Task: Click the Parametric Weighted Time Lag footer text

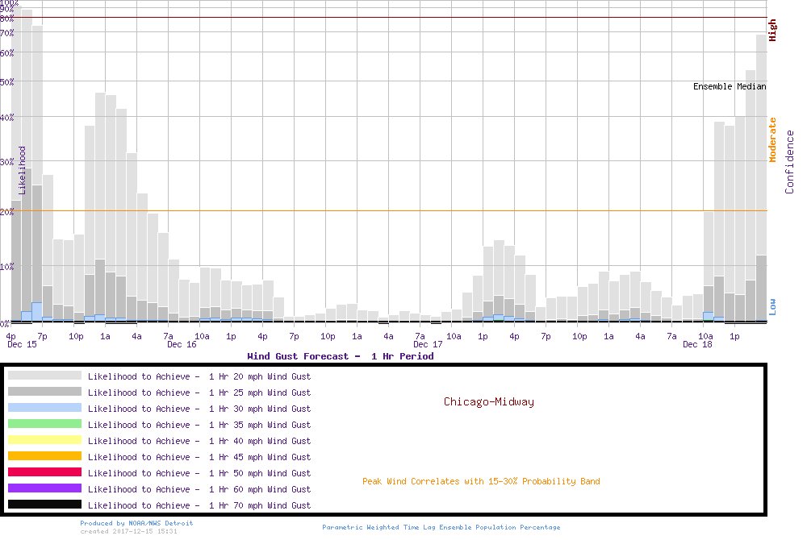Action: (441, 527)
